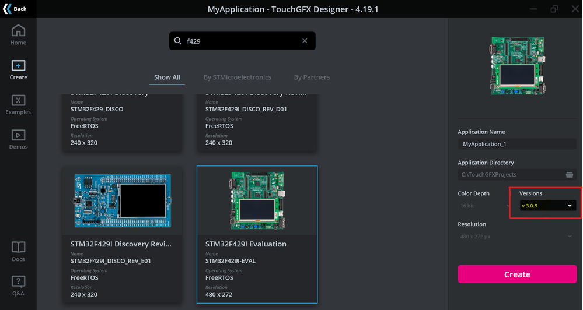Browse for application directory folder icon
583x310 pixels.
point(569,174)
